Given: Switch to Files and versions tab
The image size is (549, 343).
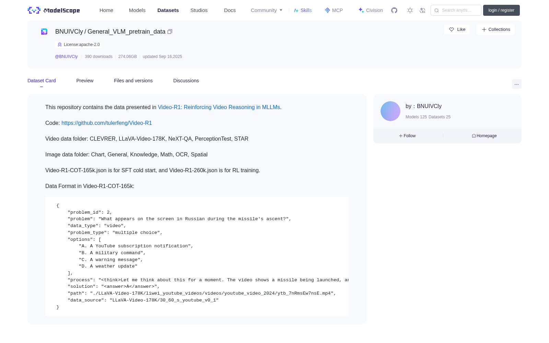Looking at the screenshot, I should (x=133, y=81).
